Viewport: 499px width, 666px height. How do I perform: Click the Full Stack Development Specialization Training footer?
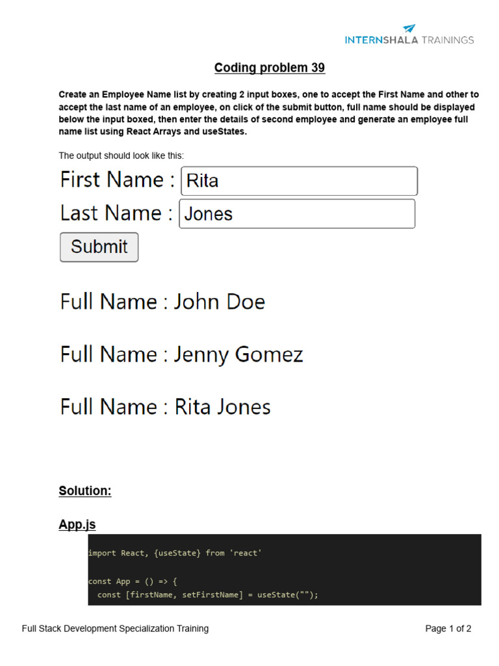tap(115, 628)
